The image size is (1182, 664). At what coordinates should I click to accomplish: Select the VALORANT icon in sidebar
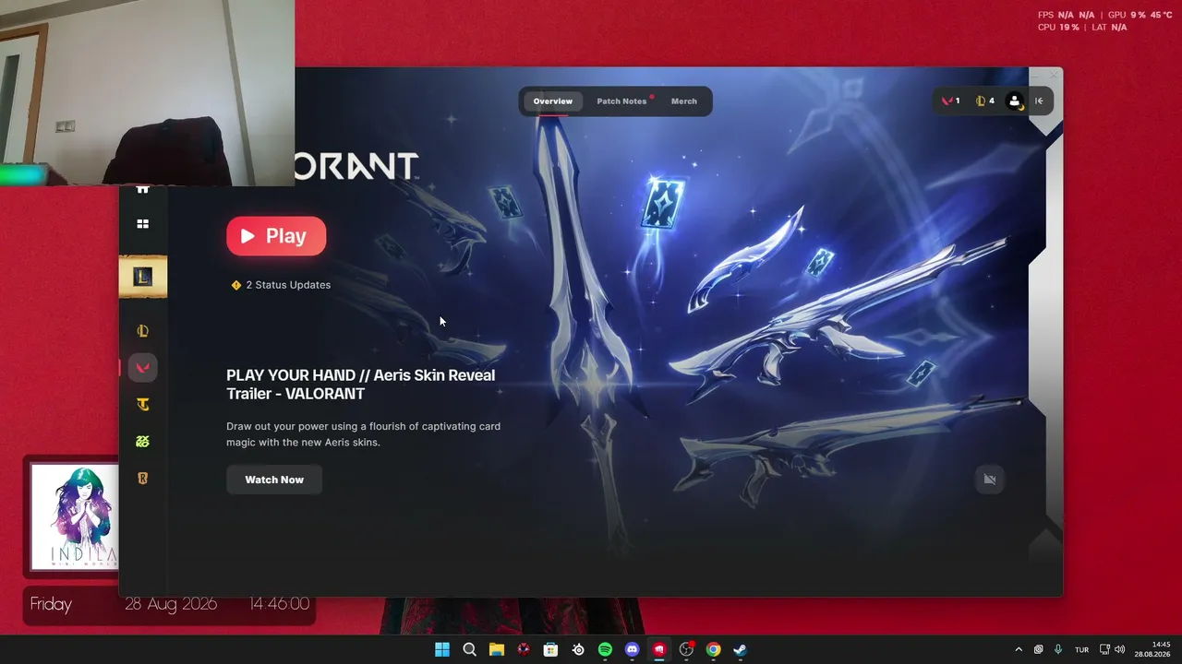(x=142, y=368)
